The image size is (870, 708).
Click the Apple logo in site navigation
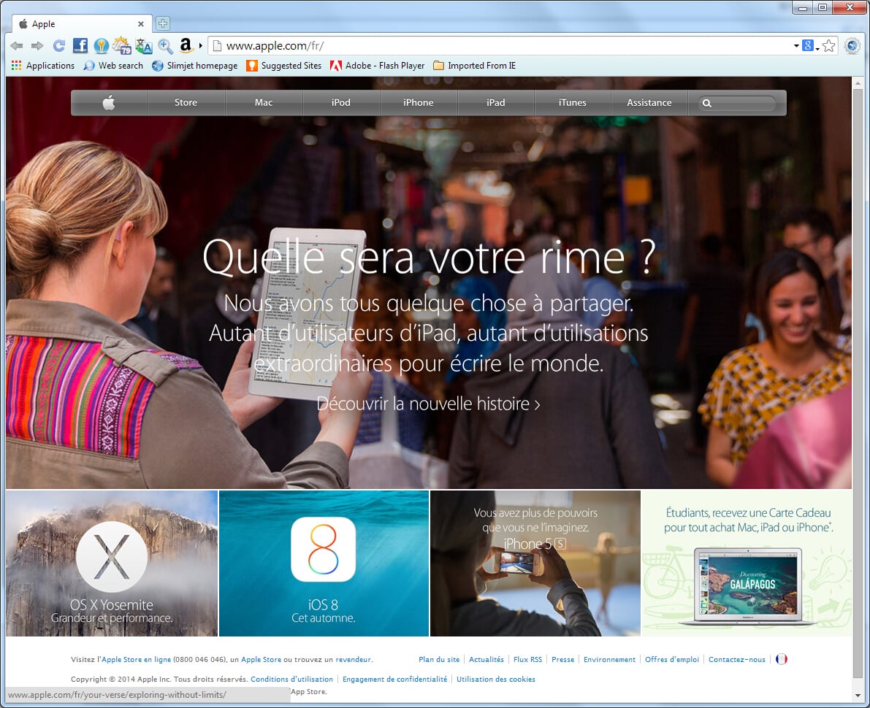[x=109, y=103]
